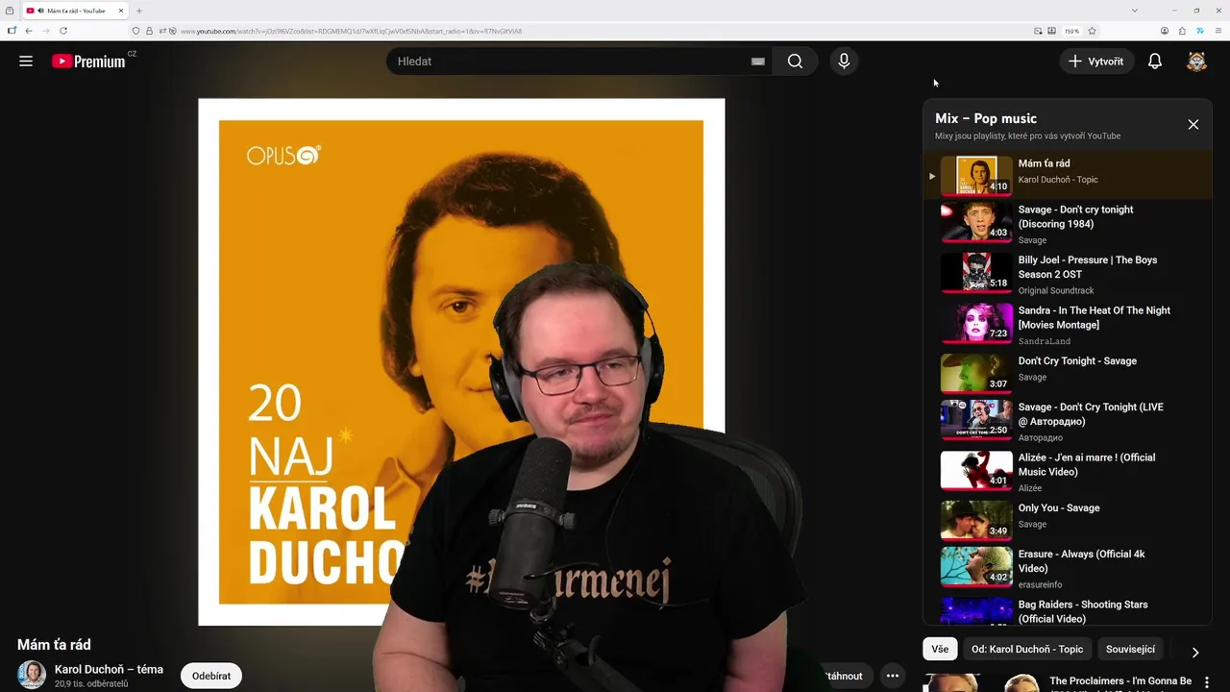Select the Vše filter chip
The height and width of the screenshot is (692, 1230).
pos(940,649)
